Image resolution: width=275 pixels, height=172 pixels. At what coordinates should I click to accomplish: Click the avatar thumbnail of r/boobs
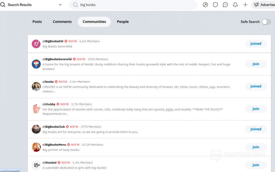(x=36, y=86)
